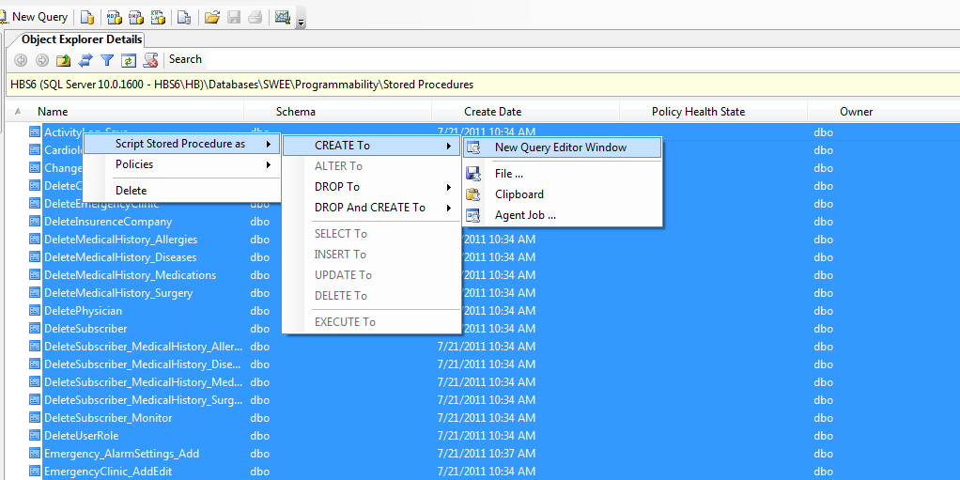The height and width of the screenshot is (480, 960).
Task: Choose File ... as the script destination
Action: tap(562, 174)
